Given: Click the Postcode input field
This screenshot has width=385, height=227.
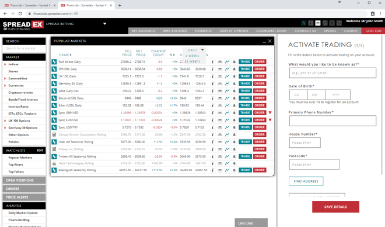Looking at the screenshot, I should click(x=314, y=165).
